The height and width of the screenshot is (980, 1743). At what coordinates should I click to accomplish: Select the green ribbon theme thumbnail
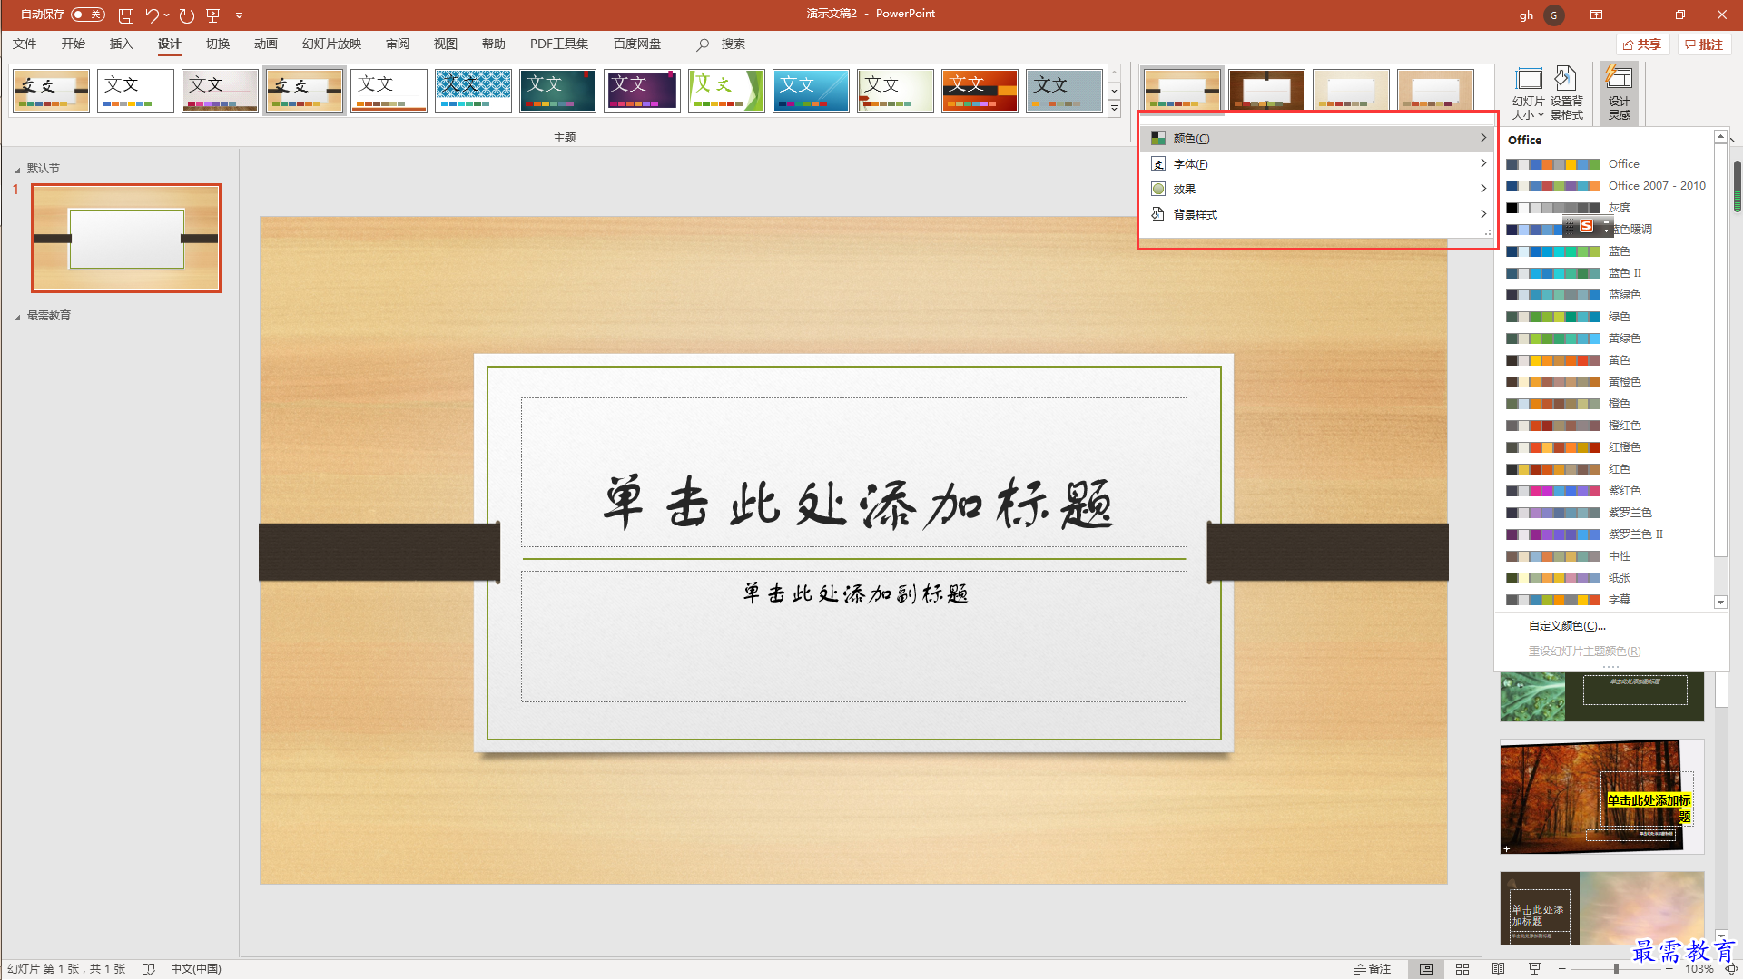(x=726, y=90)
